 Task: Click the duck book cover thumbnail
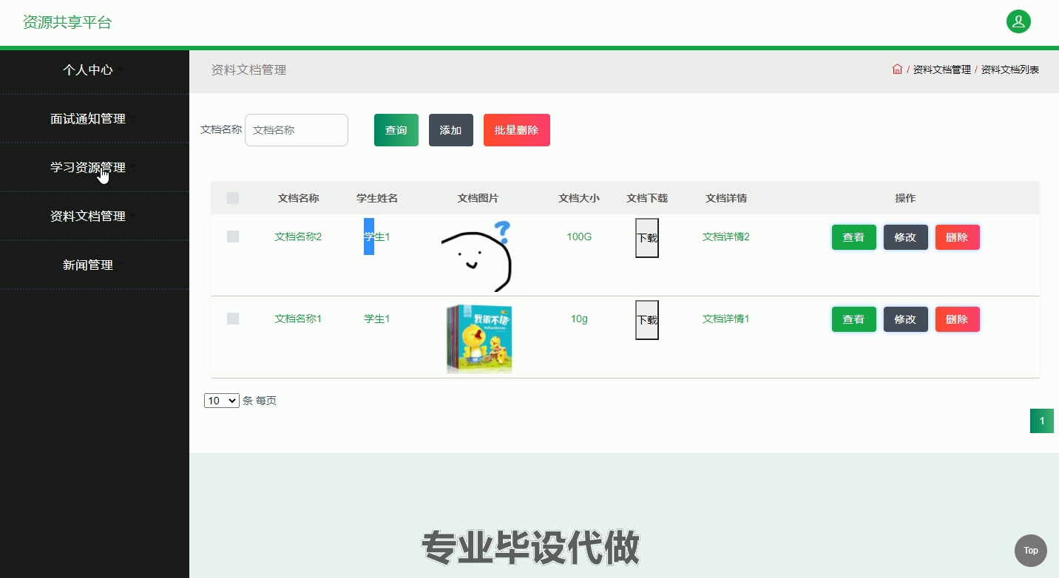[478, 338]
